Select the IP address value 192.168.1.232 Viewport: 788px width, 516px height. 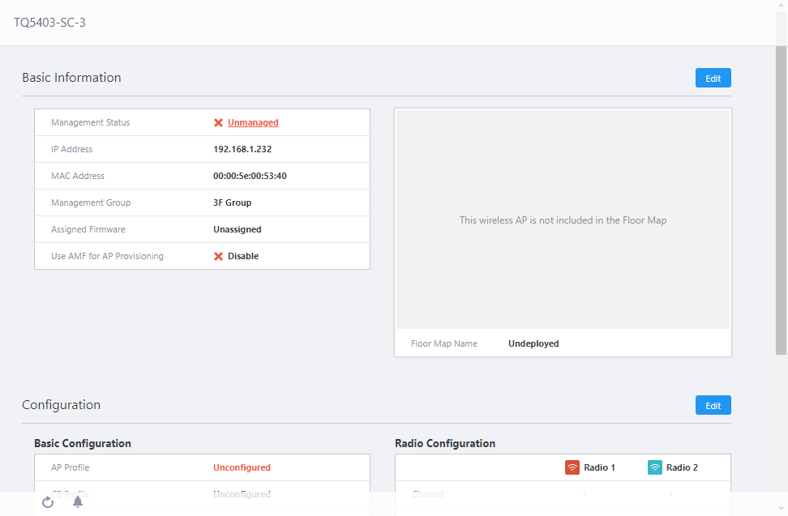(x=242, y=149)
